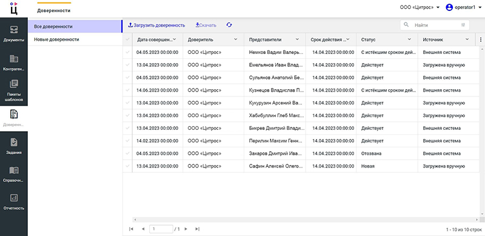Select Все доверенности in the left list

pyautogui.click(x=75, y=27)
